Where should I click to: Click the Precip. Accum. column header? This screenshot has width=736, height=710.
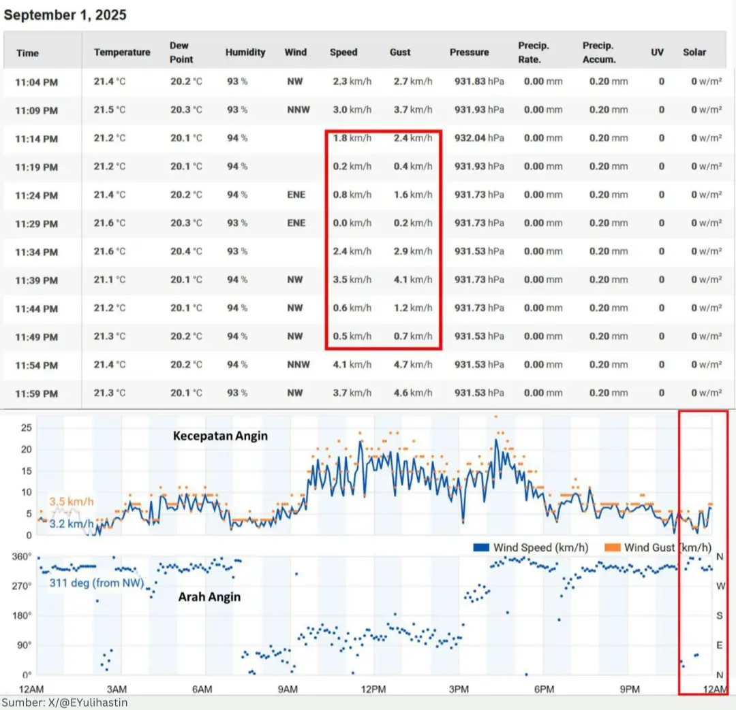pos(599,52)
